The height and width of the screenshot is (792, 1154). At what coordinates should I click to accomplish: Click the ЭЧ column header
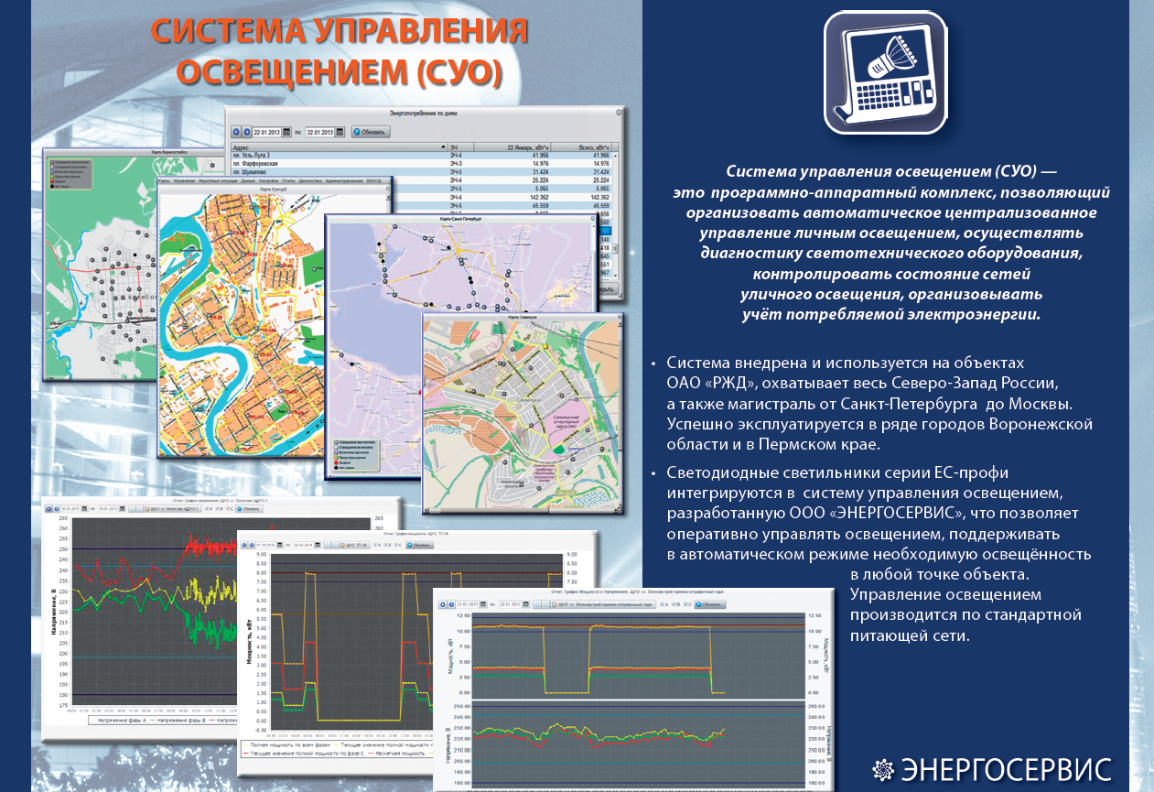pyautogui.click(x=461, y=147)
